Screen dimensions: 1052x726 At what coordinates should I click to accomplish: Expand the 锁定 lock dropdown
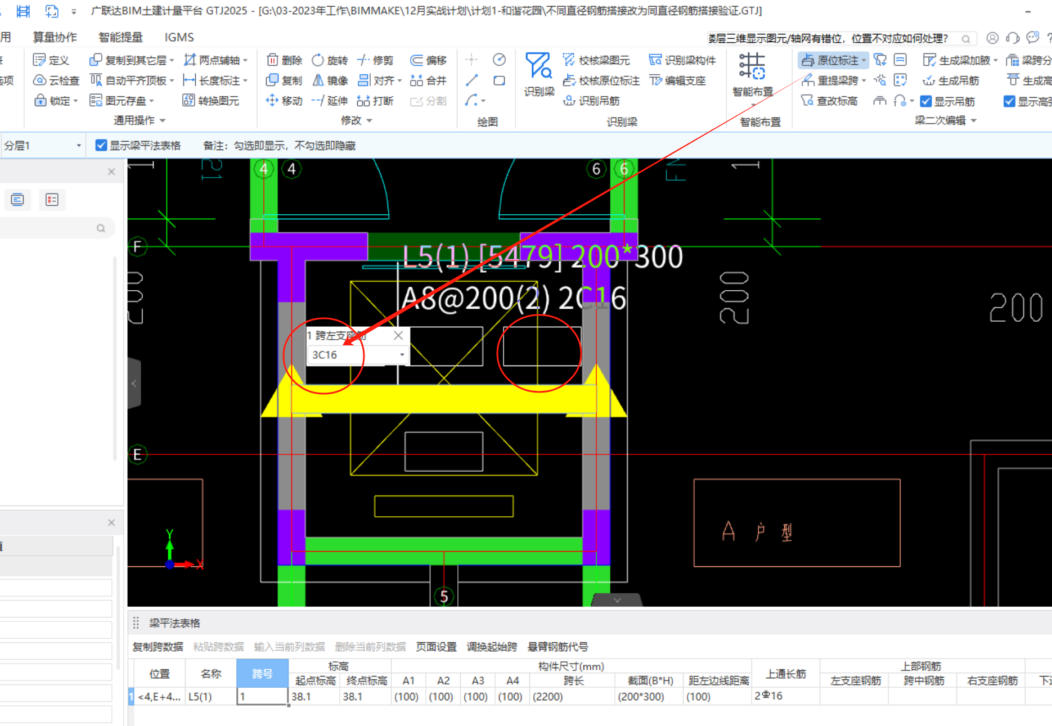pyautogui.click(x=75, y=101)
